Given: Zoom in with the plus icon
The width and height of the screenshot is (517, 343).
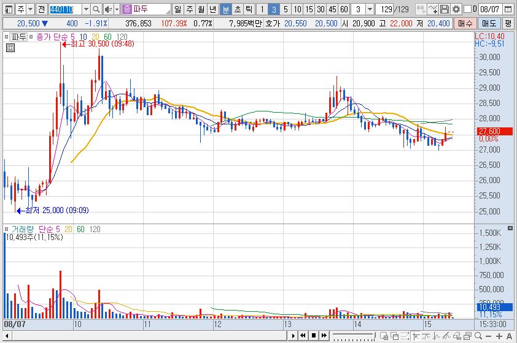Looking at the screenshot, I should tap(499, 336).
